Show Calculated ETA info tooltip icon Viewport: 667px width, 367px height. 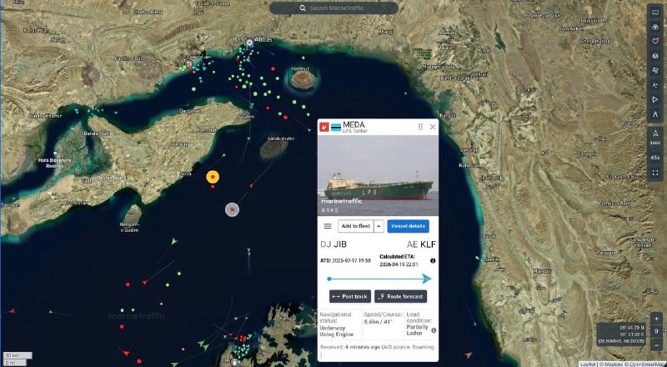433,260
